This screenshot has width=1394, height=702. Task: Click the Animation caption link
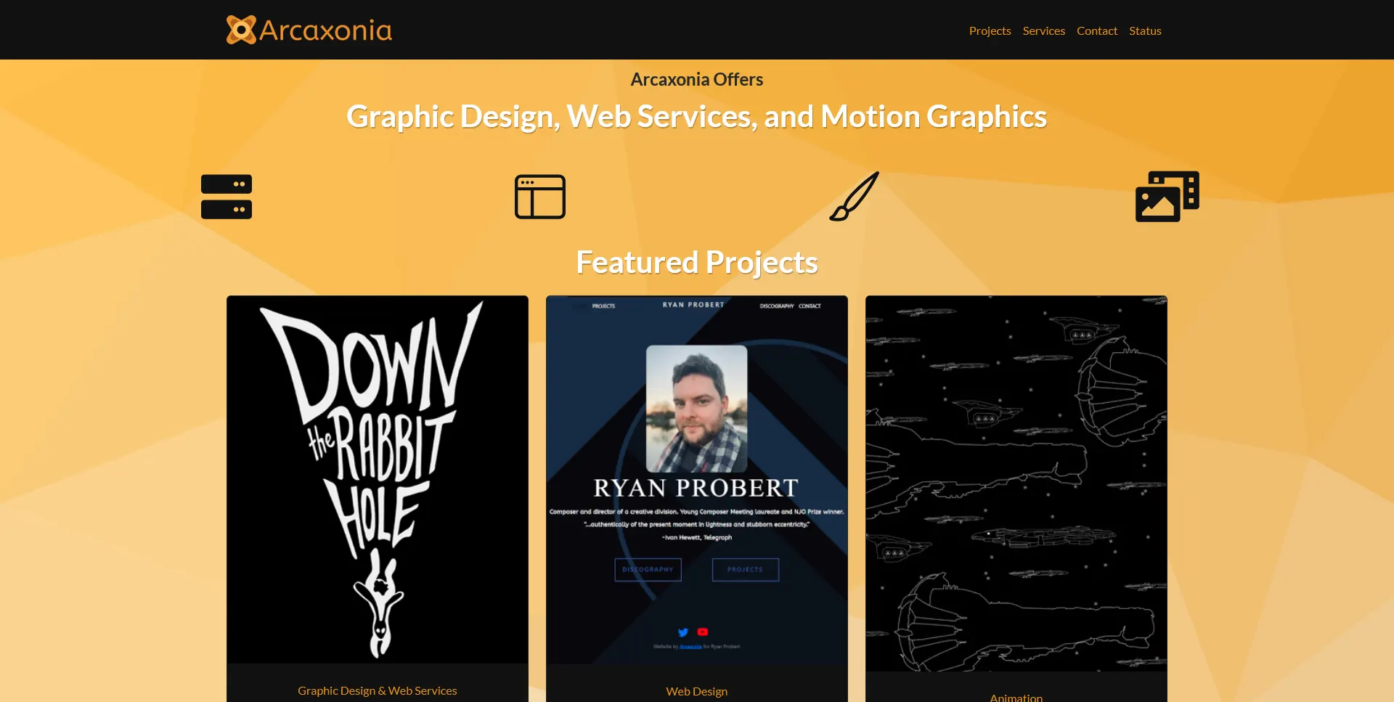(1016, 697)
